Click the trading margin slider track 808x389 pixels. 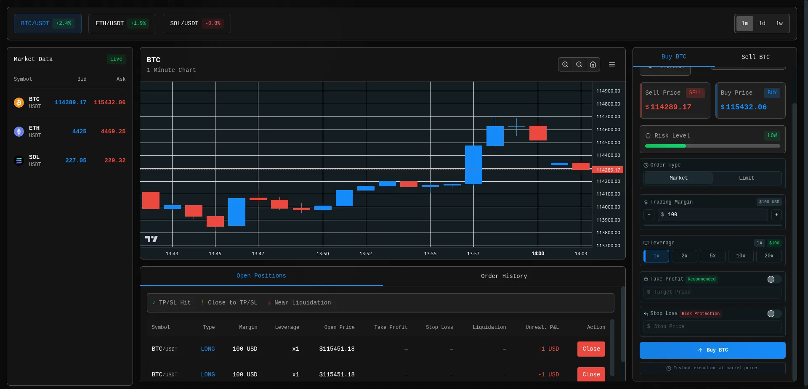point(712,225)
